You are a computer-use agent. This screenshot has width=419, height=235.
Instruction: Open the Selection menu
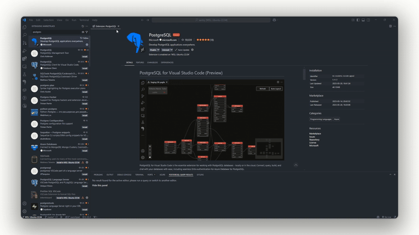coord(48,20)
